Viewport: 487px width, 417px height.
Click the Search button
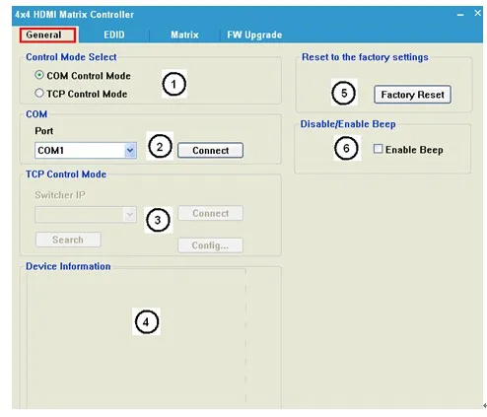pyautogui.click(x=68, y=240)
